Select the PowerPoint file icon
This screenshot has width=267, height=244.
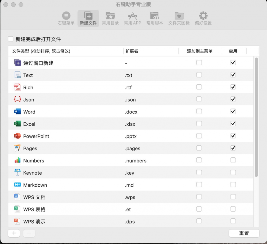coord(17,136)
